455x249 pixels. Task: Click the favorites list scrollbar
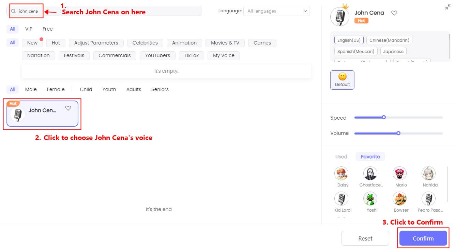(x=447, y=184)
